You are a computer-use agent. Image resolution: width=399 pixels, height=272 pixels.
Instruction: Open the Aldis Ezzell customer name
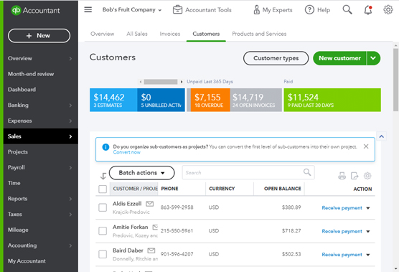click(x=127, y=204)
